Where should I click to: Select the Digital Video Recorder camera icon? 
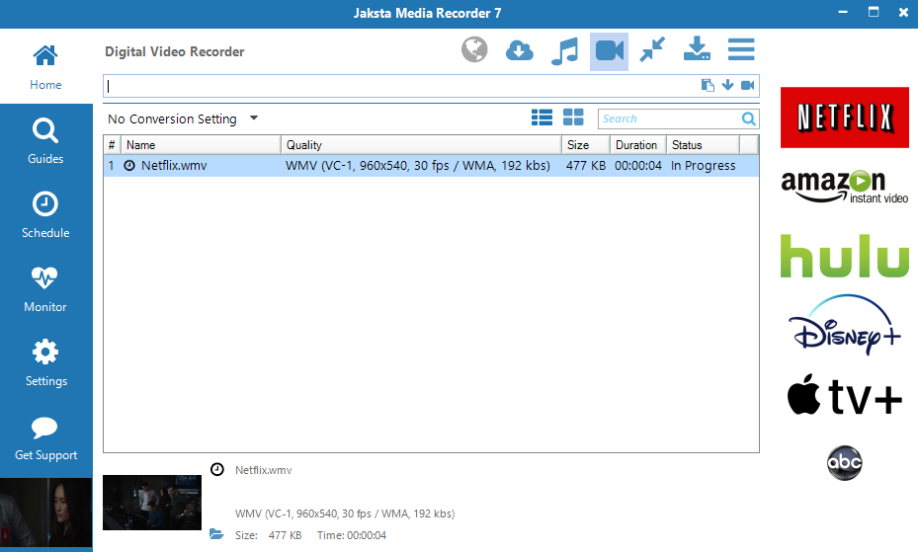tap(609, 51)
